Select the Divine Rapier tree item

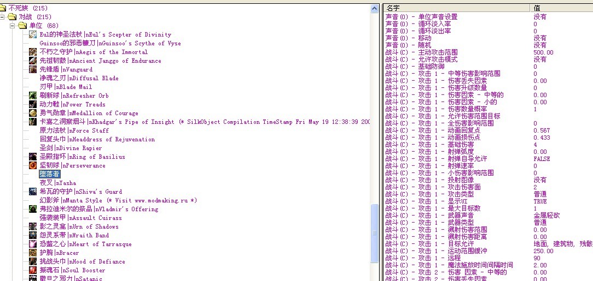[x=71, y=148]
